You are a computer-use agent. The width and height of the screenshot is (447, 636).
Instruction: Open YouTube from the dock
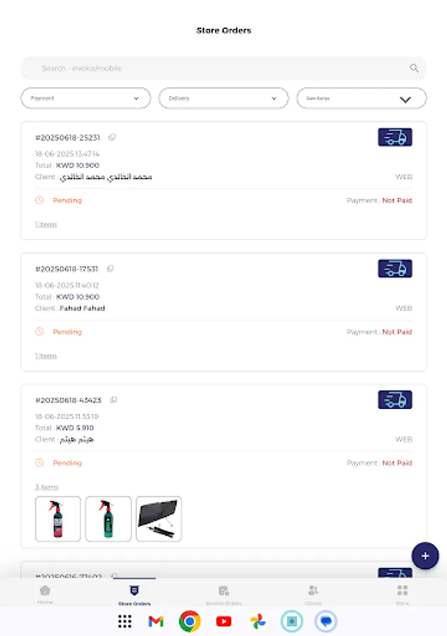pos(223,621)
